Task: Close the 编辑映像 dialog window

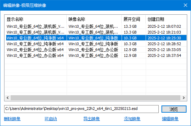Action: coord(186,5)
